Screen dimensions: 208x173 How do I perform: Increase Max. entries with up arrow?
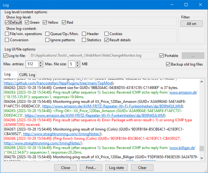pyautogui.click(x=41, y=63)
